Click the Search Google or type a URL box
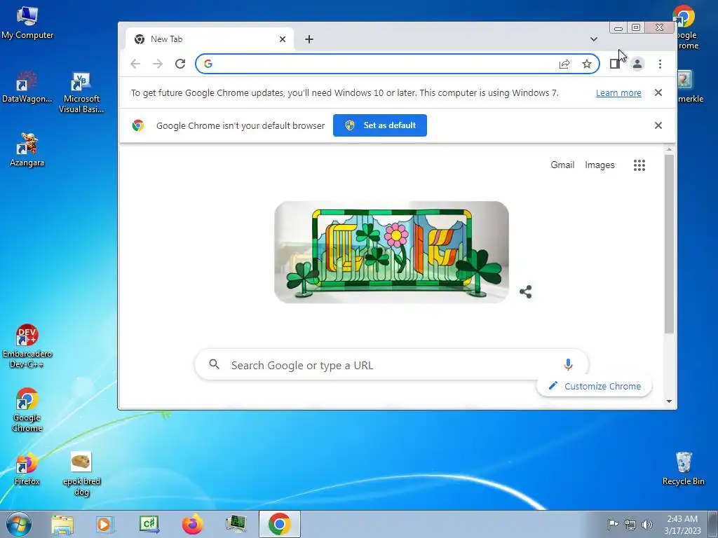 tap(391, 364)
